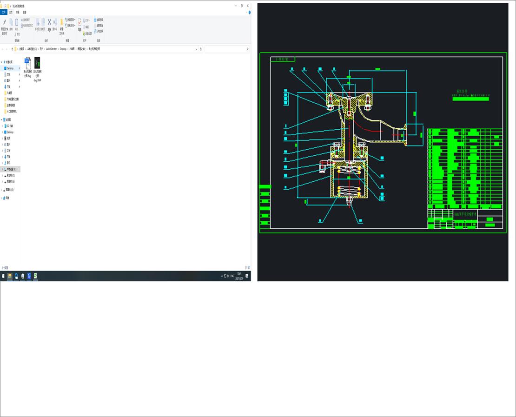Select Music under This PC
The height and width of the screenshot is (417, 516).
[8, 163]
